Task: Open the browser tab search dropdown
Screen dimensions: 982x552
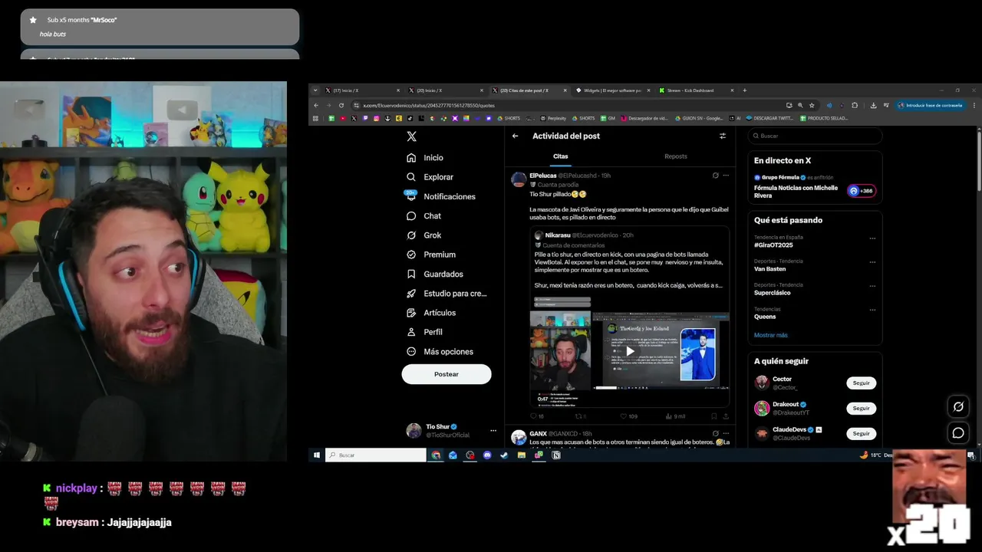Action: click(315, 90)
